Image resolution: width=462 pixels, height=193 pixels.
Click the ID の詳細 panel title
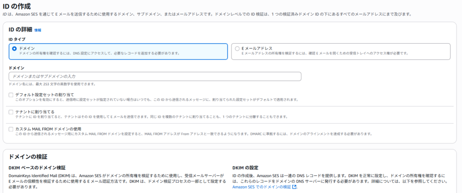point(20,29)
